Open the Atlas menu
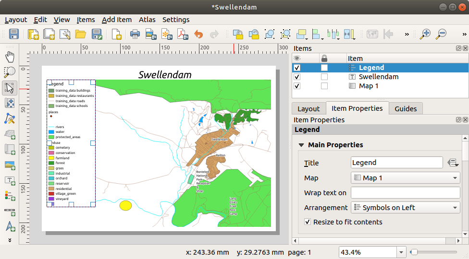The height and width of the screenshot is (259, 469). coord(147,20)
